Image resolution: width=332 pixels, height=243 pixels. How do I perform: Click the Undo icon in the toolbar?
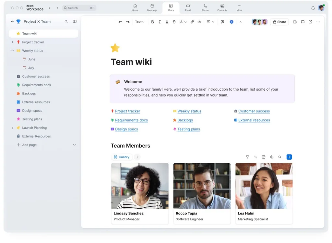[x=120, y=22]
